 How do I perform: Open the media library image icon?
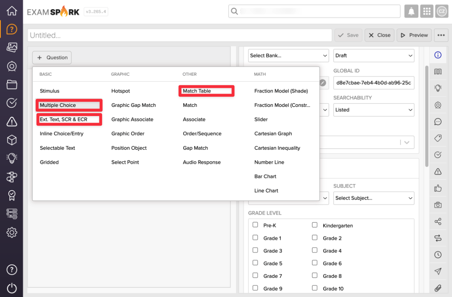click(12, 47)
